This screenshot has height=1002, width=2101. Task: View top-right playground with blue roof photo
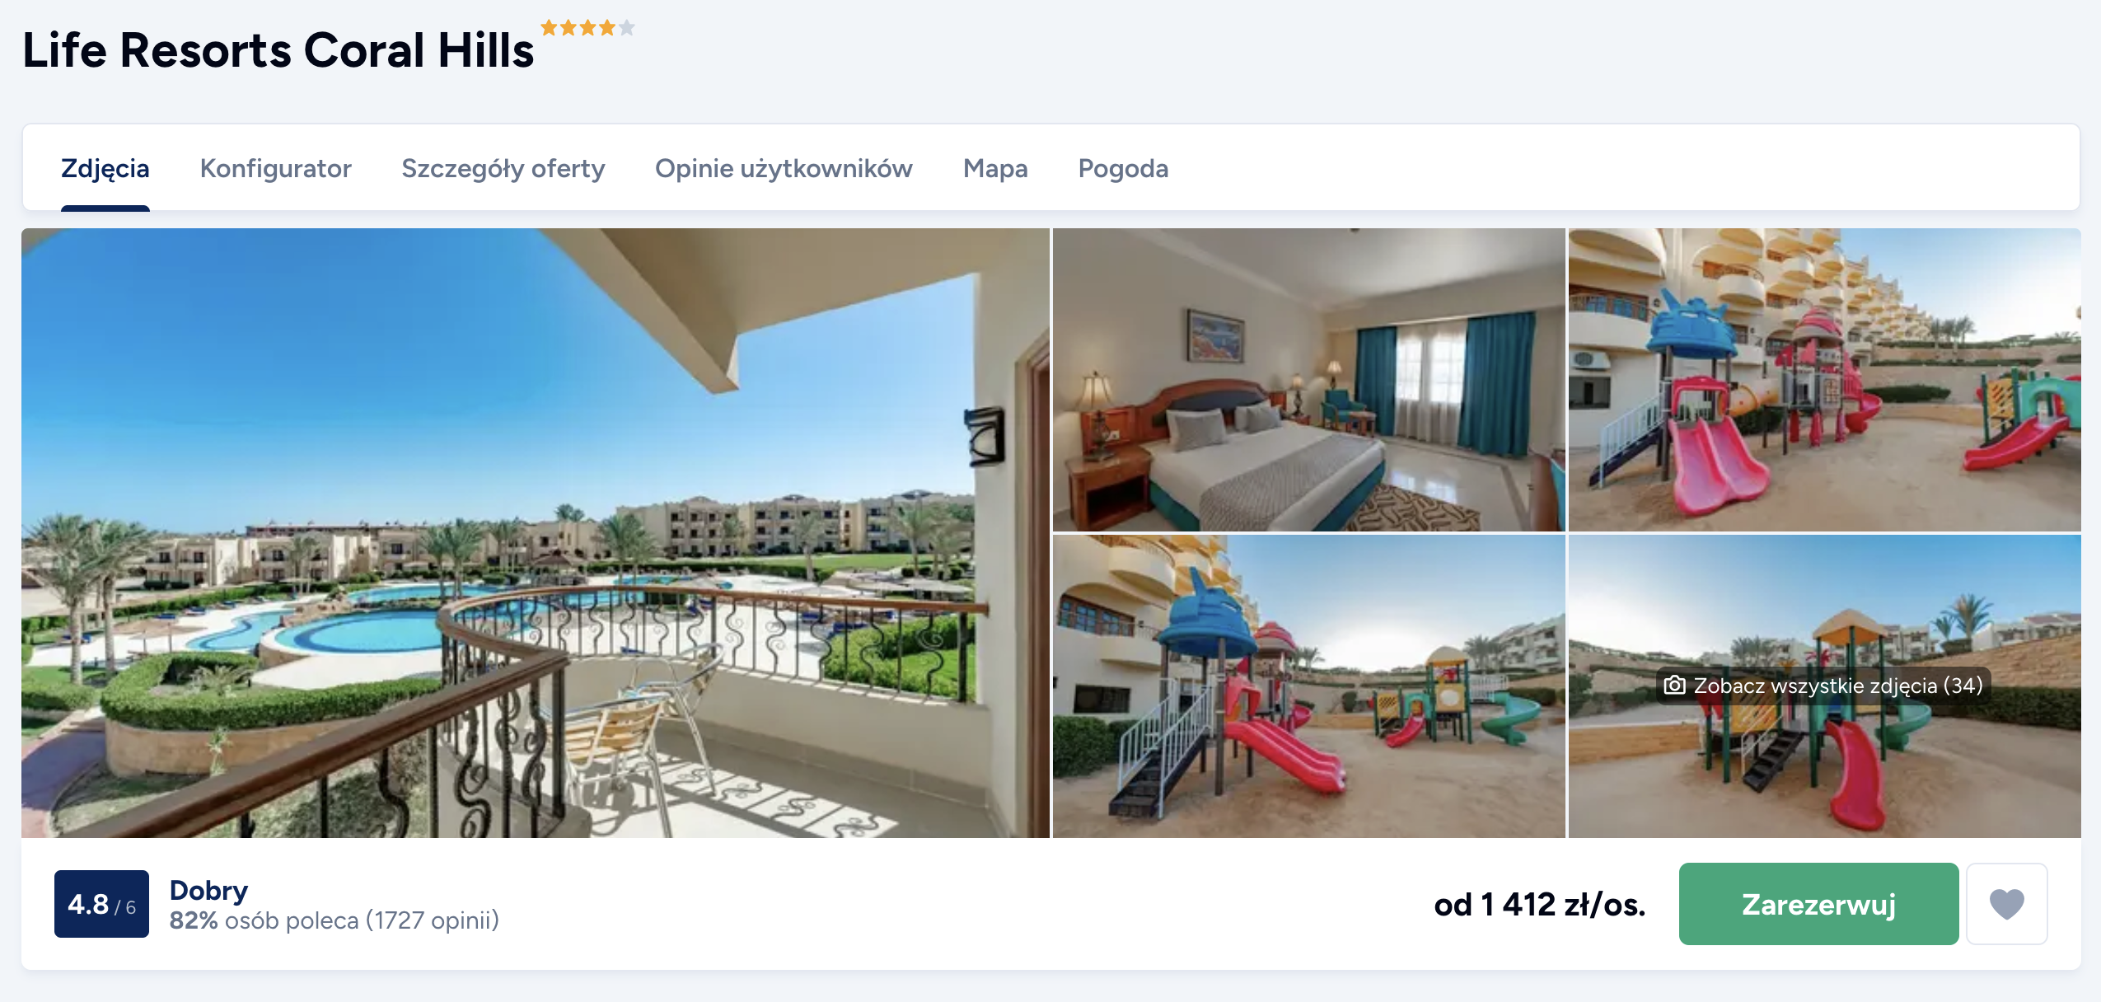click(x=1824, y=380)
